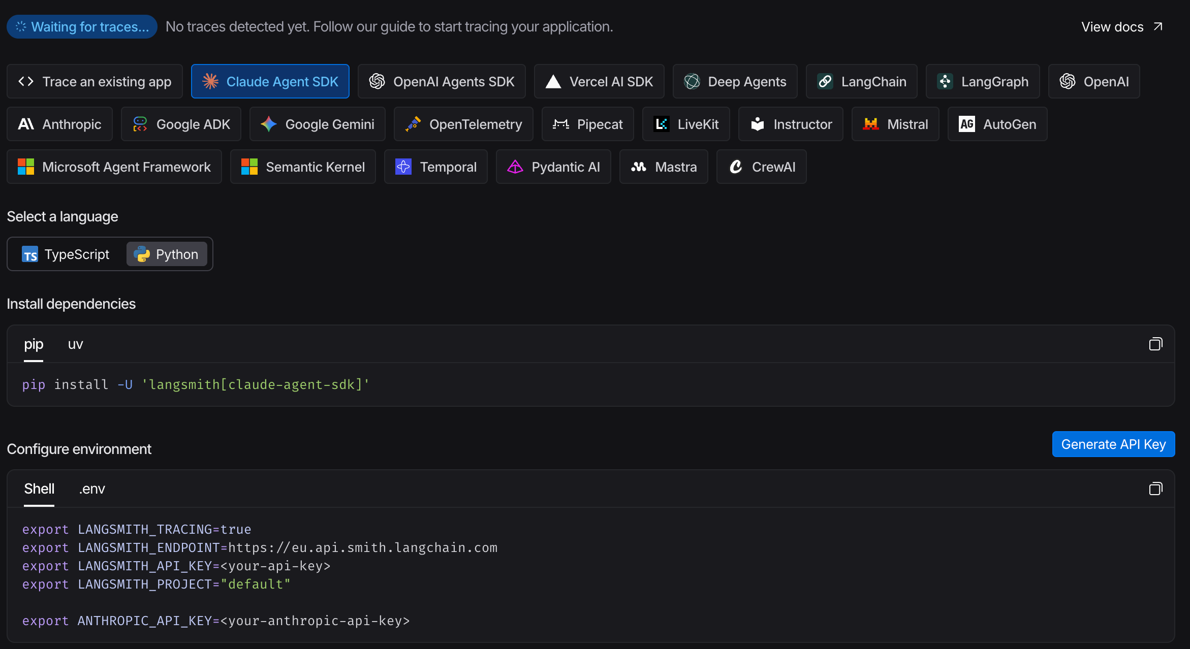This screenshot has height=649, width=1190.
Task: Open the .env configuration tab
Action: 92,489
